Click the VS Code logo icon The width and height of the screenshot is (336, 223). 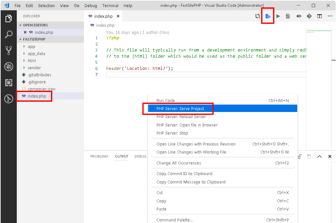pos(7,5)
